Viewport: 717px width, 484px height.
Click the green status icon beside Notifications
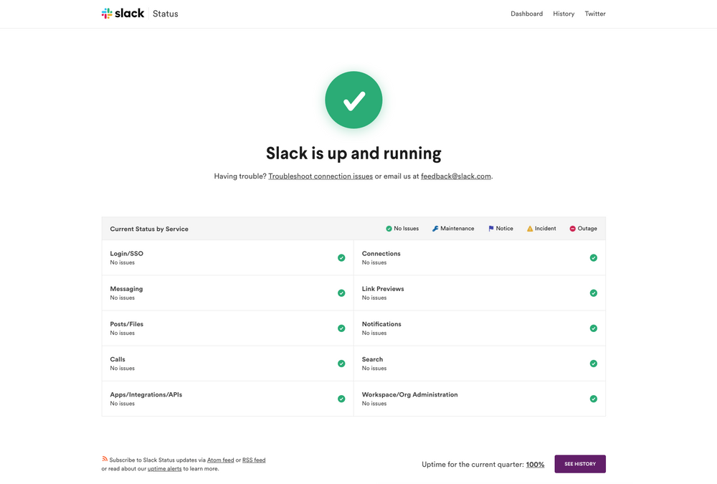coord(594,328)
